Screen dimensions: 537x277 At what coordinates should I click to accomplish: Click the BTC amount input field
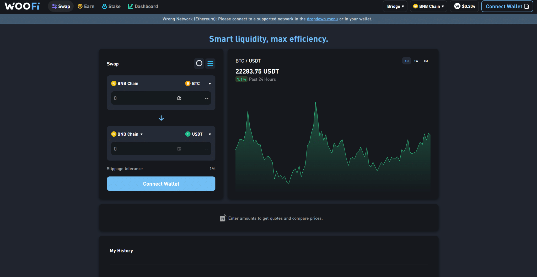(143, 98)
